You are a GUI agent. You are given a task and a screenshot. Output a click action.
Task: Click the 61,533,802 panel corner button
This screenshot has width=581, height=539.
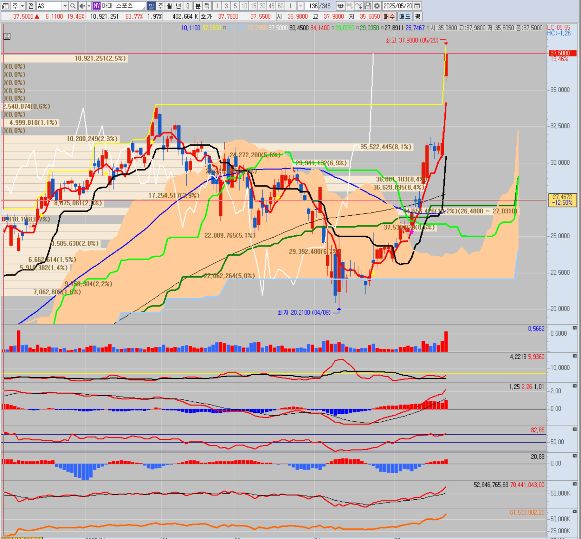click(x=574, y=511)
